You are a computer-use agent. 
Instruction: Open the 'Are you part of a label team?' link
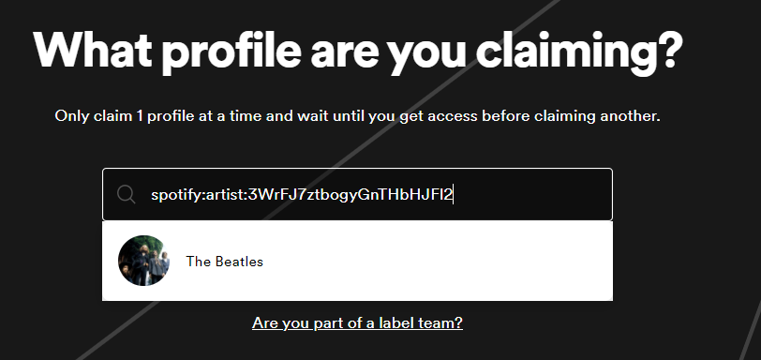coord(357,322)
